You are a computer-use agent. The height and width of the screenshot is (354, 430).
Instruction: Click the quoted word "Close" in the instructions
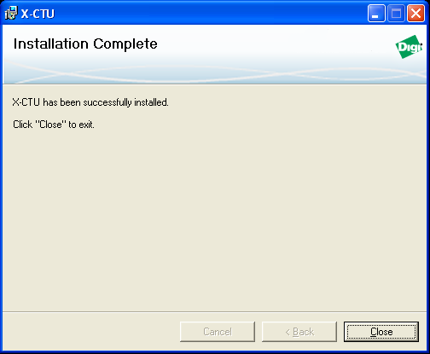tap(50, 125)
